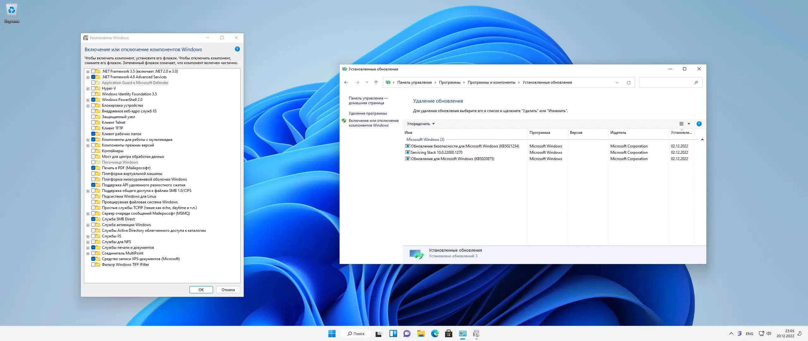Enable the Hyper-V checkbox

click(93, 88)
